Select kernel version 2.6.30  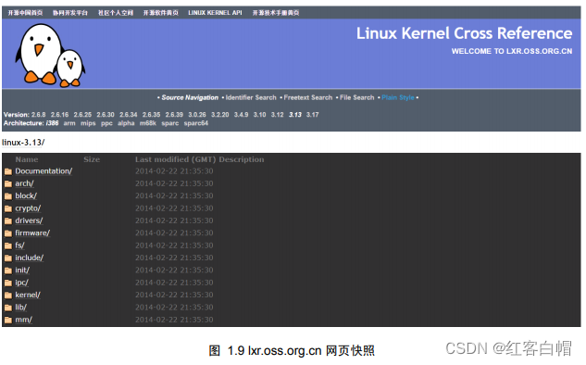(x=106, y=115)
